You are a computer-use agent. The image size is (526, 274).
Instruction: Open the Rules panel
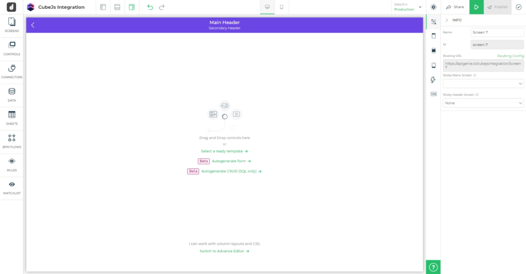tap(12, 163)
